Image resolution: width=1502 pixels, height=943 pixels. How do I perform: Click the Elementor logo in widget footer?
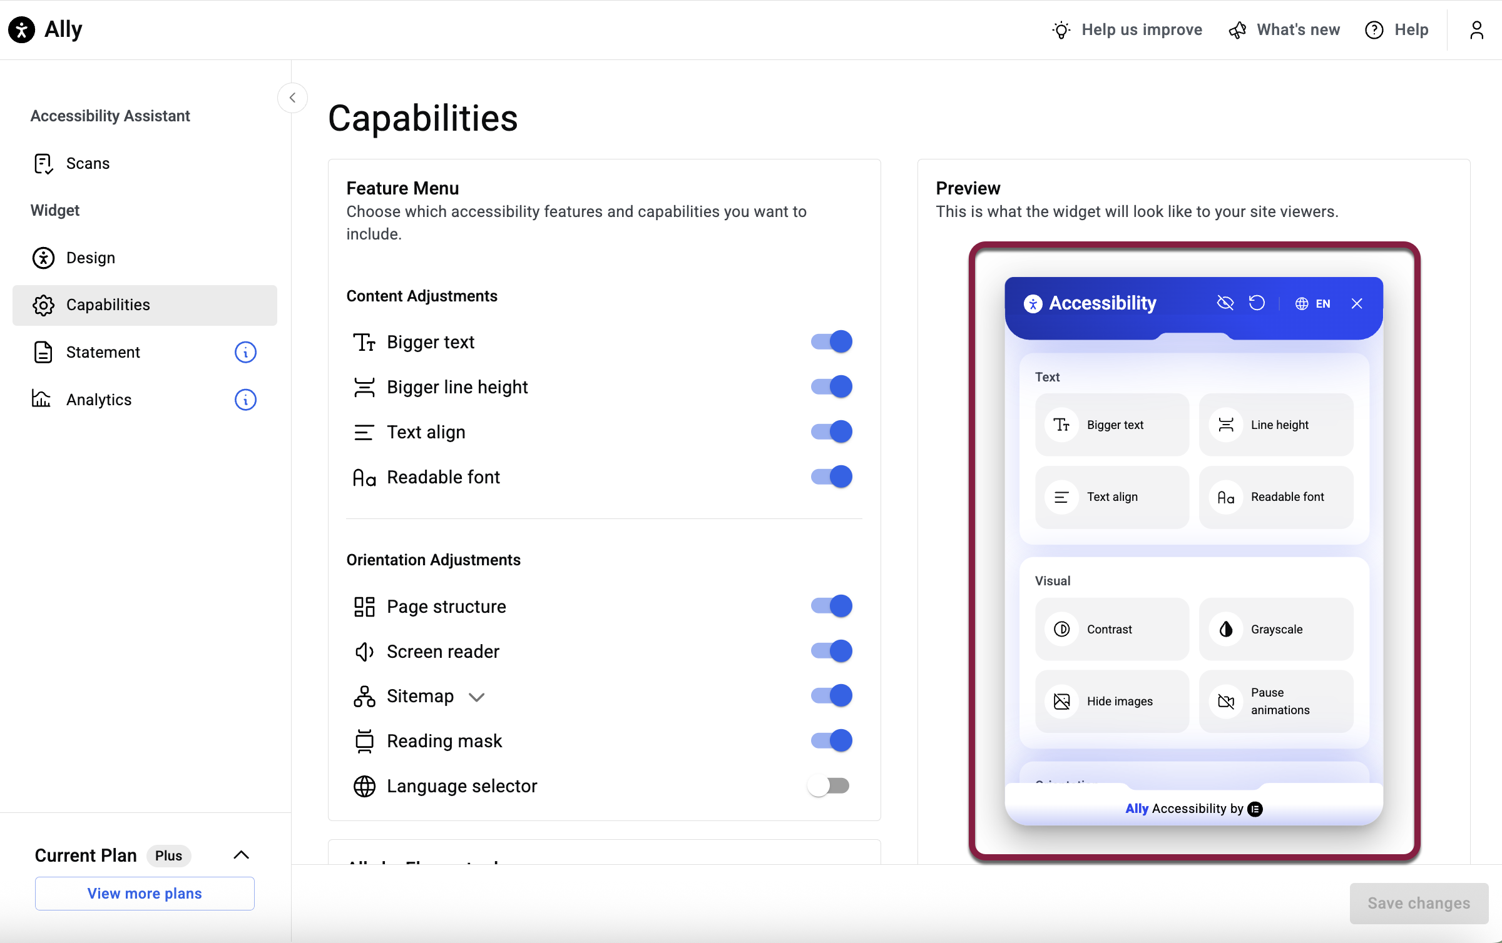coord(1255,809)
